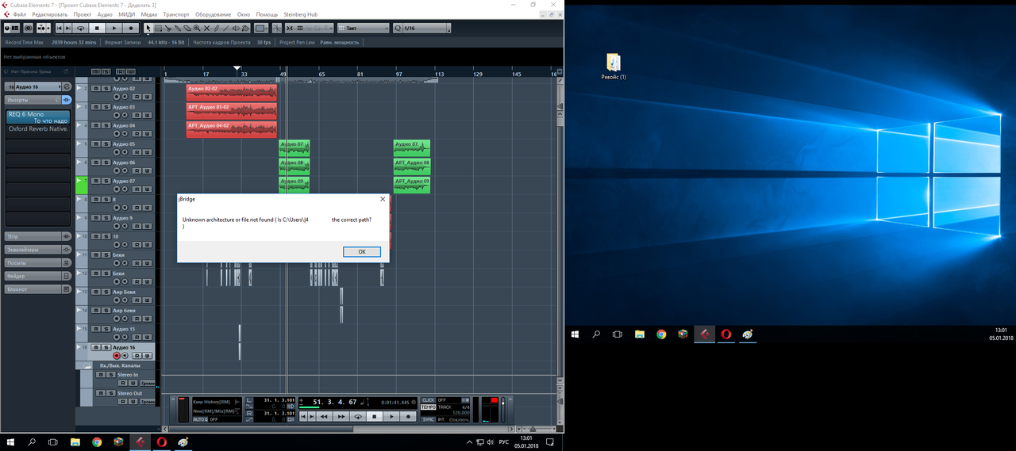Screen dimensions: 1016x451
Task: Select the Erase tool
Action: [187, 28]
